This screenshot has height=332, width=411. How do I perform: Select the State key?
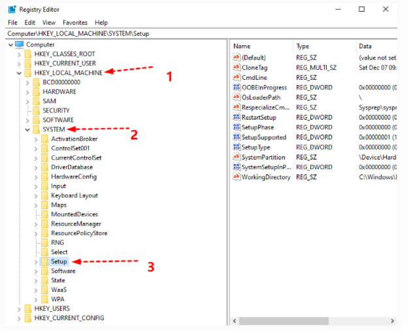(58, 280)
